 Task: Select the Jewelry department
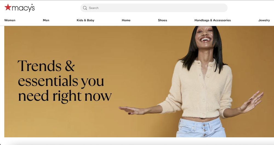(x=264, y=20)
